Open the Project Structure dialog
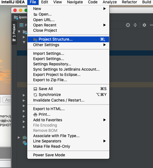The height and width of the screenshot is (168, 153). click(x=68, y=39)
